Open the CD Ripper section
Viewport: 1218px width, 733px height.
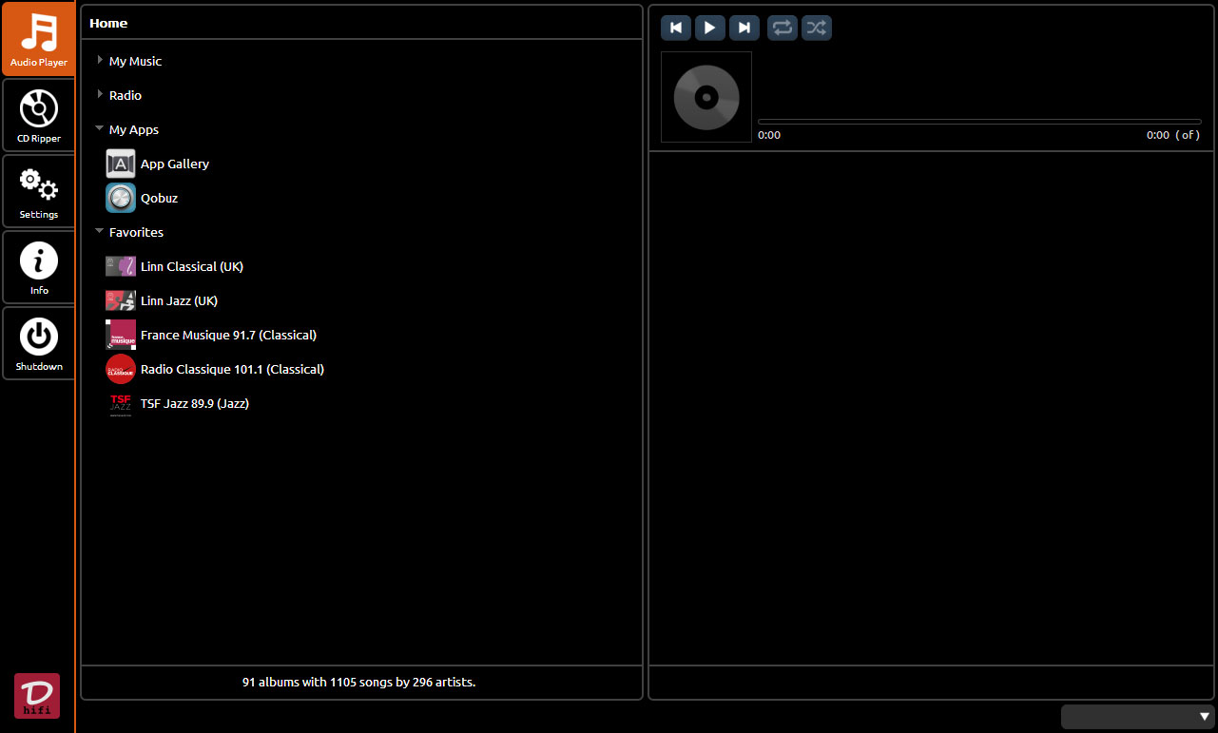tap(39, 115)
